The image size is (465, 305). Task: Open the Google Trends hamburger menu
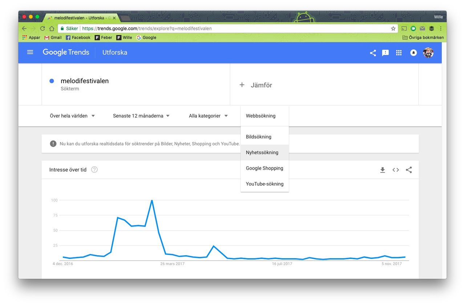(x=30, y=52)
